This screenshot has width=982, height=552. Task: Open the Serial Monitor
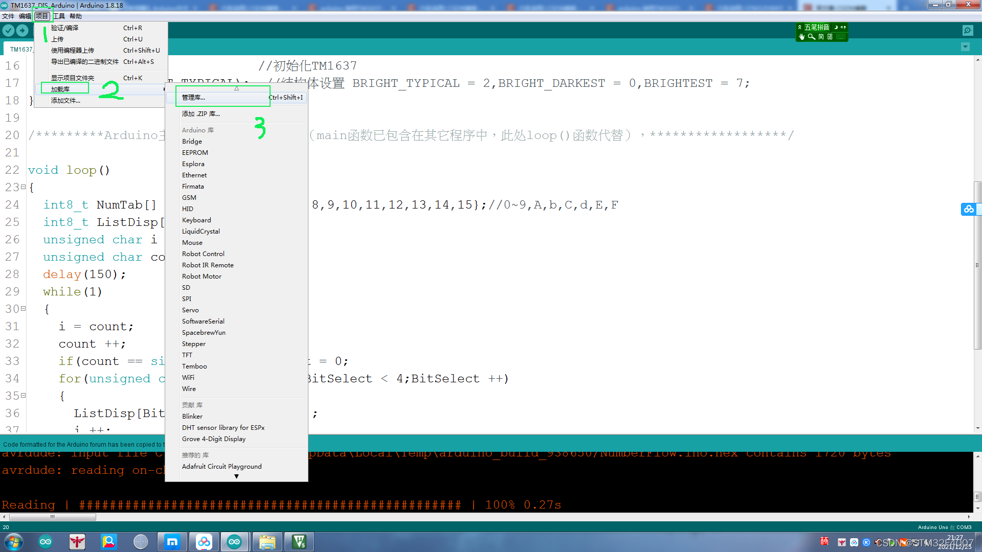click(x=968, y=31)
